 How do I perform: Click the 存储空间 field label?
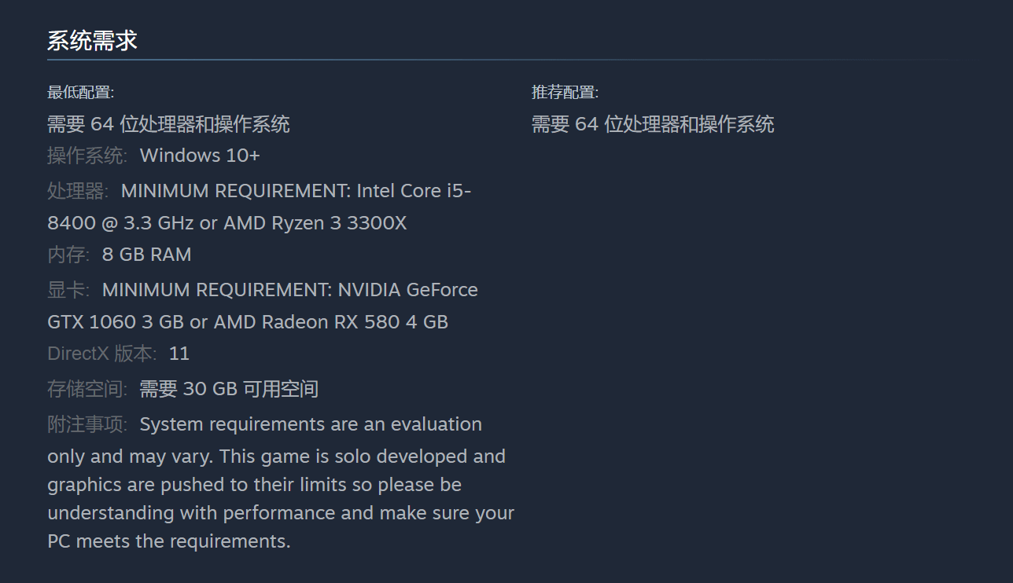(x=87, y=389)
